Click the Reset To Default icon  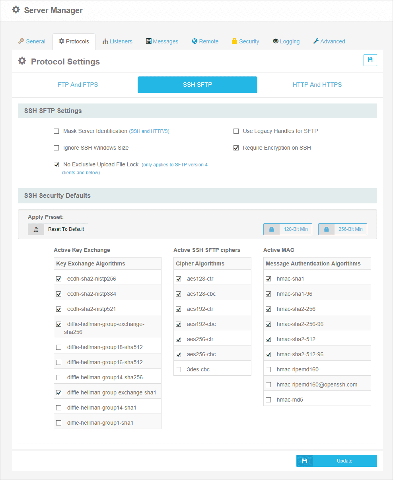[36, 229]
